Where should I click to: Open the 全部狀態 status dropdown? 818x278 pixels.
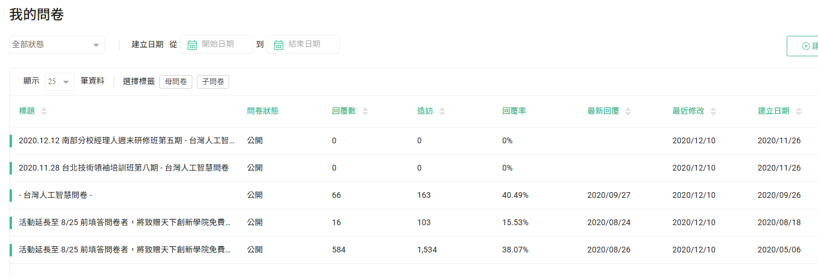[x=56, y=45]
